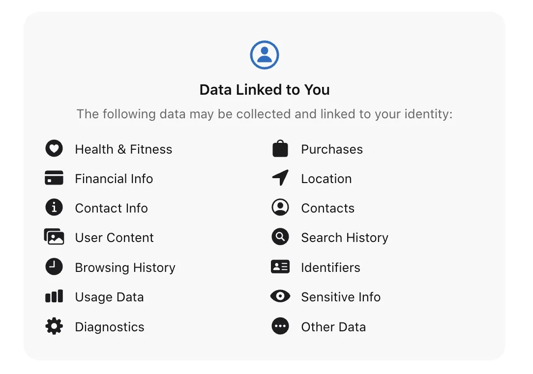Select the Location arrow icon

pos(280,178)
